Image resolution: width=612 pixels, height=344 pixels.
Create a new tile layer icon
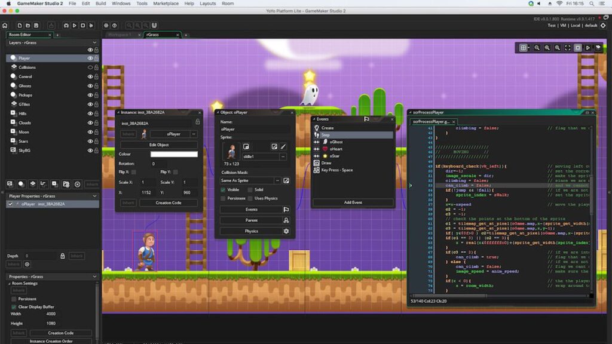coord(32,184)
